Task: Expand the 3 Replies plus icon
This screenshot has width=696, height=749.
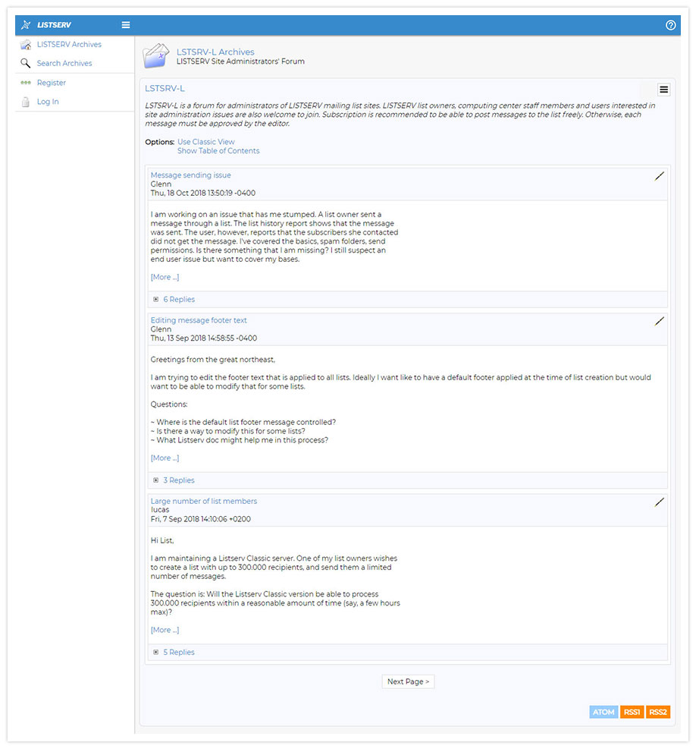Action: pyautogui.click(x=155, y=480)
